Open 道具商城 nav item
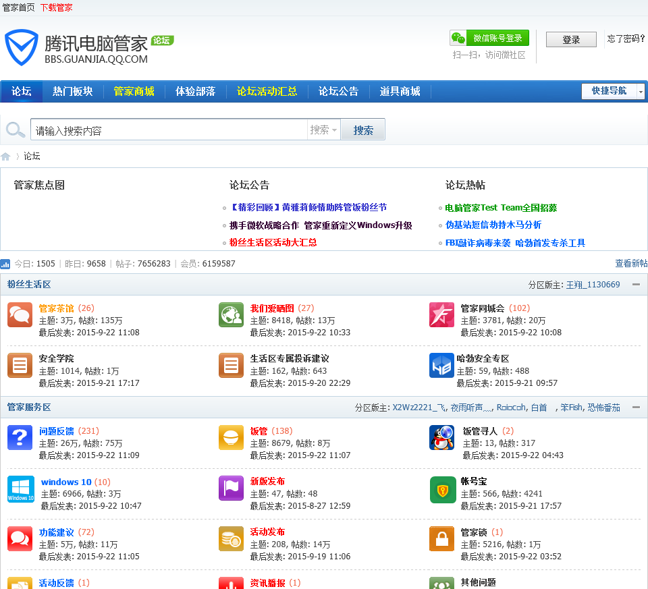The height and width of the screenshot is (589, 648). (x=400, y=91)
